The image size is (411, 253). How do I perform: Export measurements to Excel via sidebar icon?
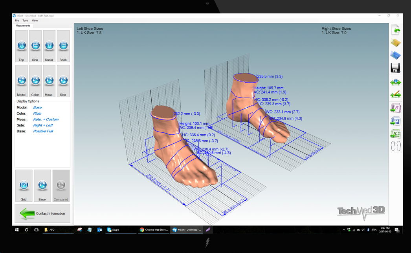[x=395, y=133]
